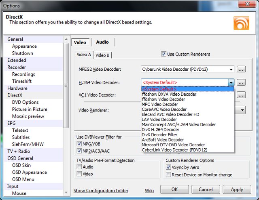Open the Video Renderer dropdown arrow
Viewport: 259px width, 200px height.
[x=242, y=110]
